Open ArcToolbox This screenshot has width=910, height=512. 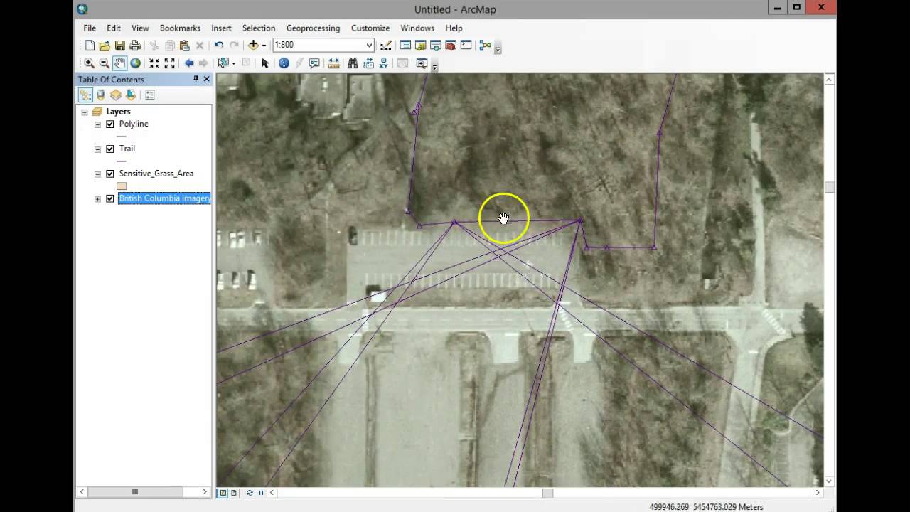[x=451, y=46]
